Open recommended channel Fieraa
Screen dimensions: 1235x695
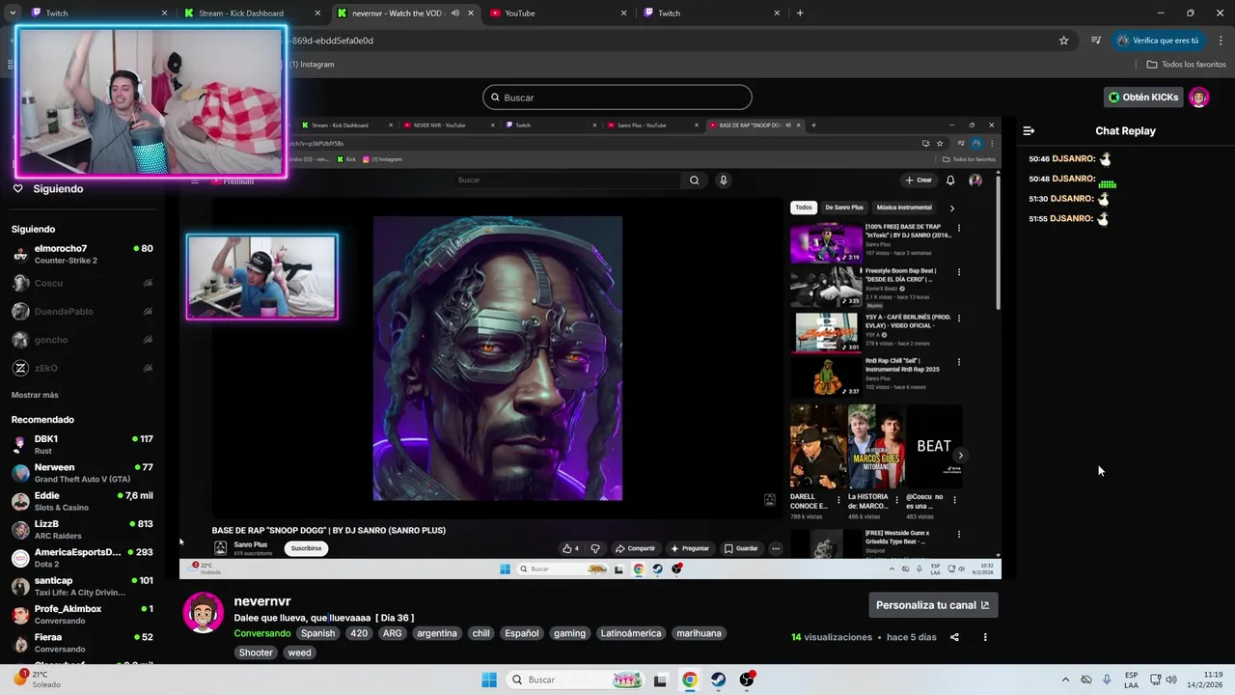click(x=82, y=643)
